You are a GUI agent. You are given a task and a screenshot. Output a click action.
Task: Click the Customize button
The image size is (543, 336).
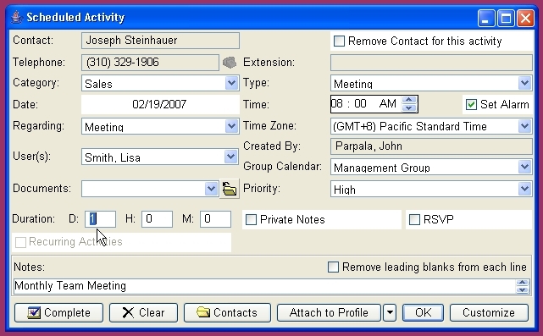[489, 313]
